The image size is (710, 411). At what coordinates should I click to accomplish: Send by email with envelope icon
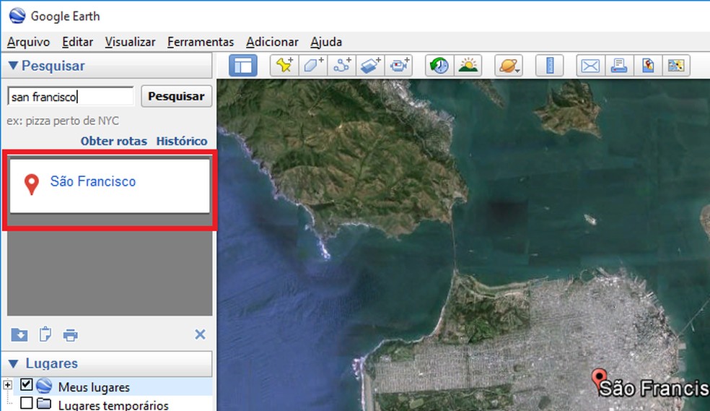tap(590, 66)
